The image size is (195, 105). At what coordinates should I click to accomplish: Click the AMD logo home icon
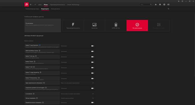click(26, 5)
